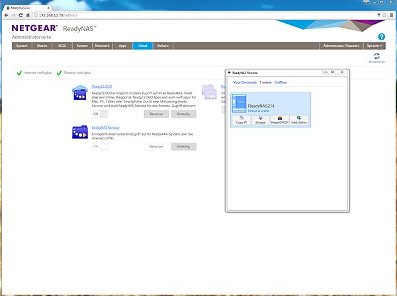Go to the Konten tab
Viewport: 397px width, 296px height.
[x=82, y=46]
